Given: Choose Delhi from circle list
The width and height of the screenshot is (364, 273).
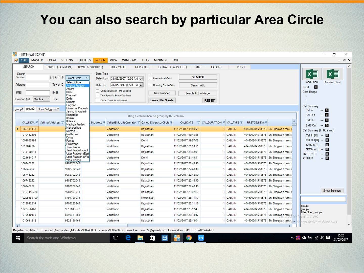Looking at the screenshot, I should pyautogui.click(x=78, y=99).
